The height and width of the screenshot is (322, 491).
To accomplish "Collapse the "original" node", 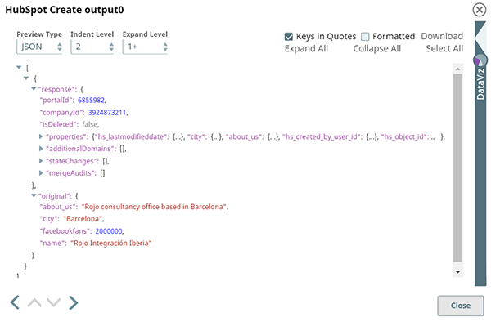I will 34,195.
